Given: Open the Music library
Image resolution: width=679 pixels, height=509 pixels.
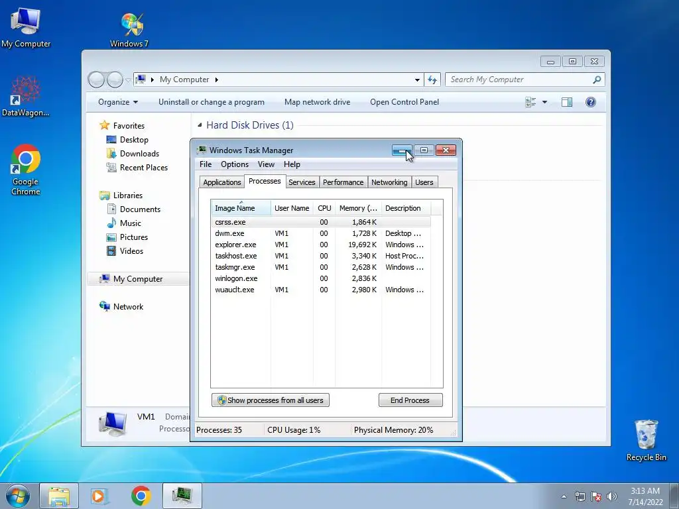Looking at the screenshot, I should tap(131, 223).
